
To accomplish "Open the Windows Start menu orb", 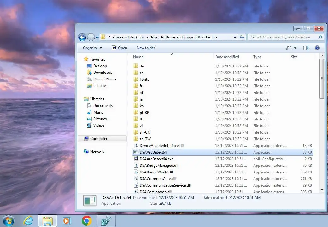I will [x=9, y=221].
